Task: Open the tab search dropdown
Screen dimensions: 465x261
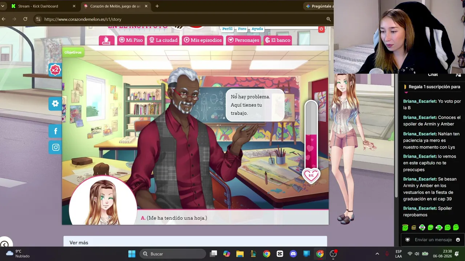Action: [3, 6]
